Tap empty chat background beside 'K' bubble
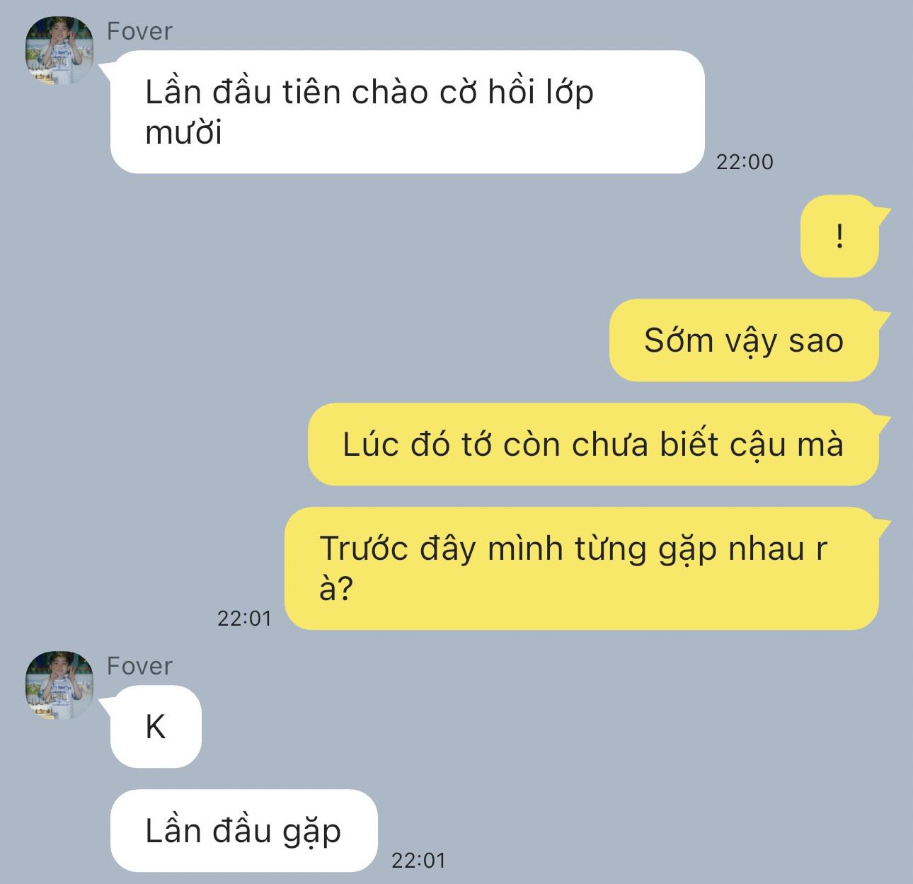 pyautogui.click(x=495, y=727)
